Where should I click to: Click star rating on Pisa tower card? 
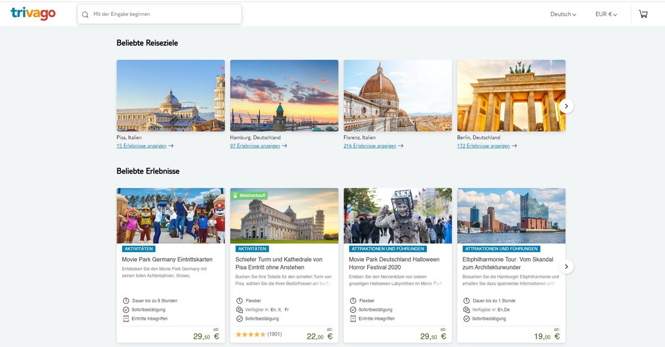point(251,334)
